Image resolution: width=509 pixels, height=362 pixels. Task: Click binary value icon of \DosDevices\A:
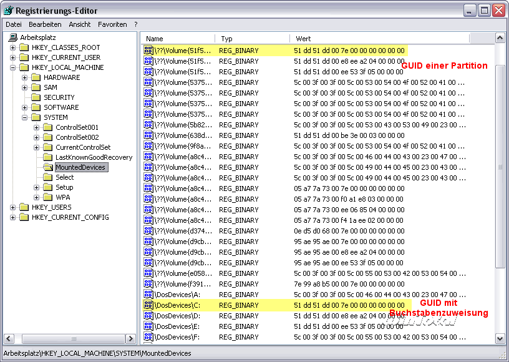[x=148, y=295]
